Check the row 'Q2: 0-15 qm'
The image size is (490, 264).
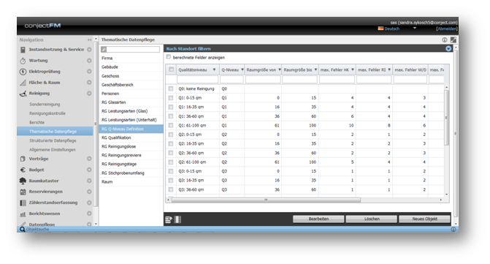click(x=171, y=135)
